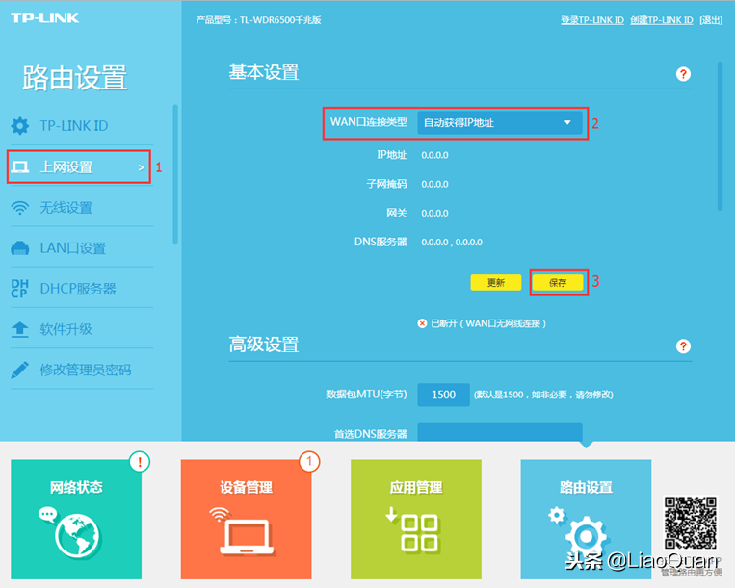
Task: Expand the 上网设置 chevron arrow
Action: 141,167
